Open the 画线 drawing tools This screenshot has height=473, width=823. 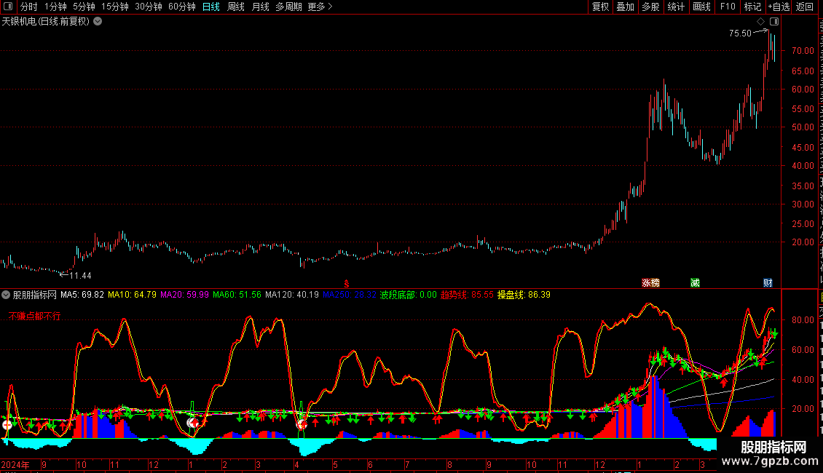tap(702, 7)
